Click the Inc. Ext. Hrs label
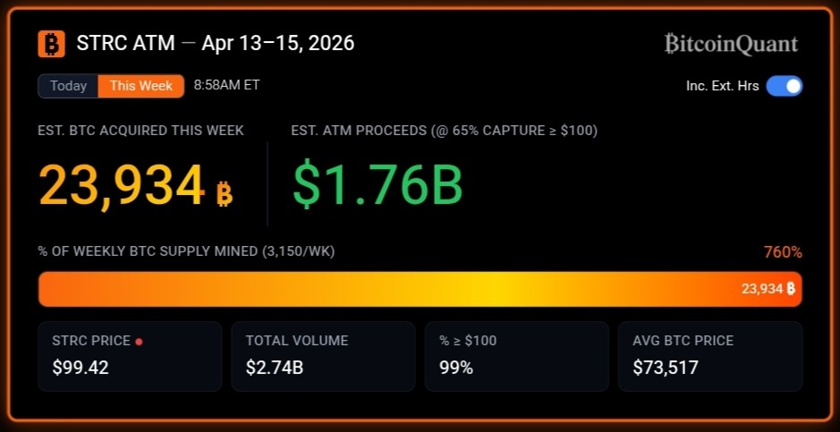 coord(722,86)
